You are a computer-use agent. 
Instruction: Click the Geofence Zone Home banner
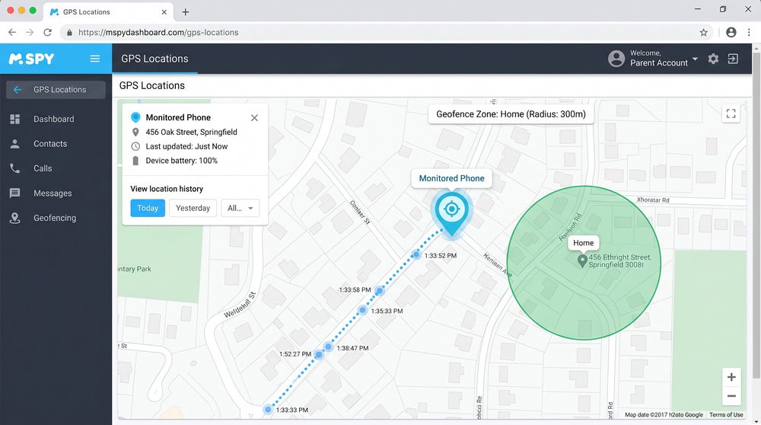511,114
